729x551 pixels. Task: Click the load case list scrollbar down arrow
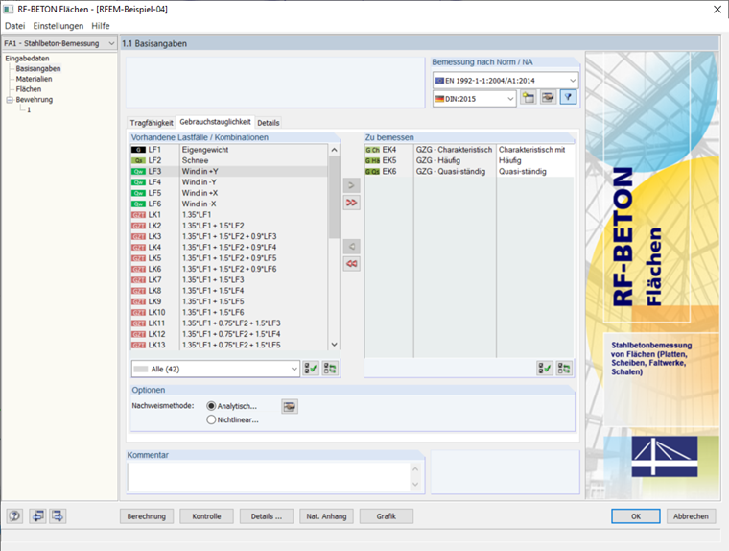pos(334,345)
